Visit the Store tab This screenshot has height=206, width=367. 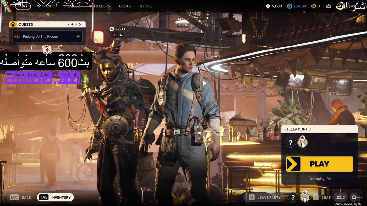point(146,6)
